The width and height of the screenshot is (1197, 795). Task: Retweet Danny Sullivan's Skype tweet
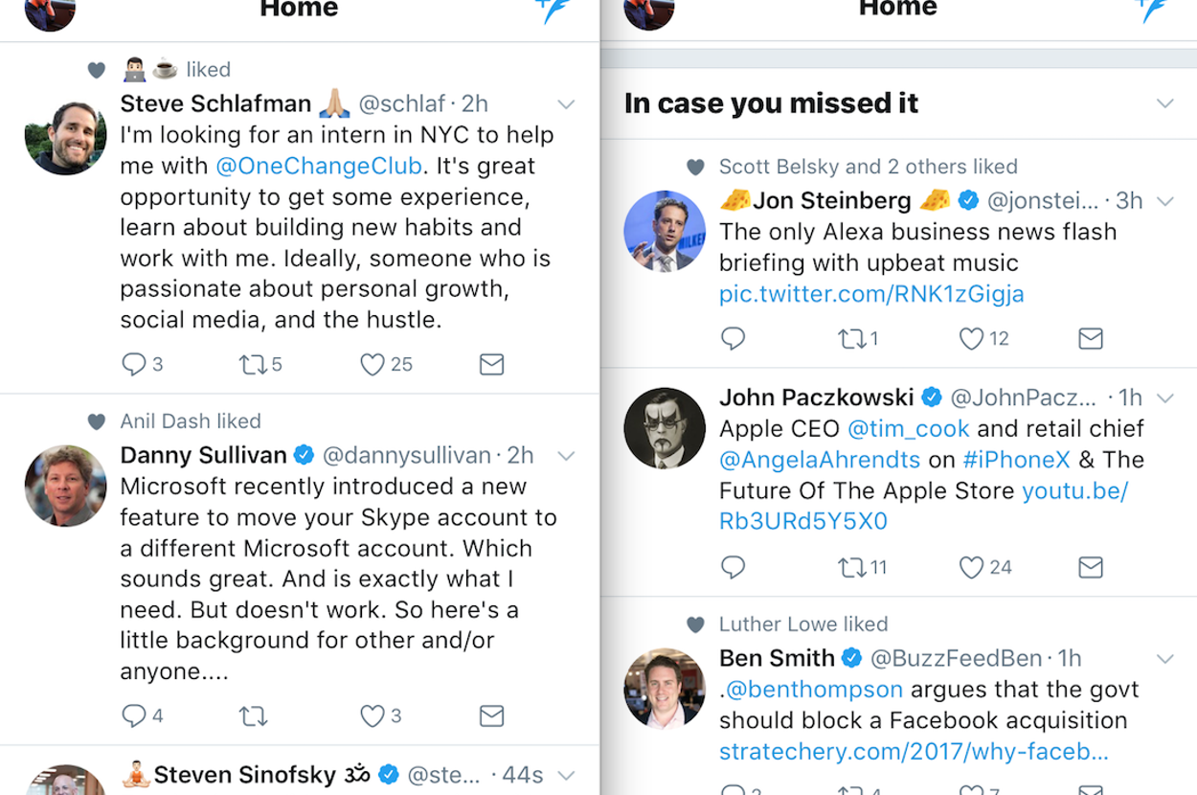point(253,715)
